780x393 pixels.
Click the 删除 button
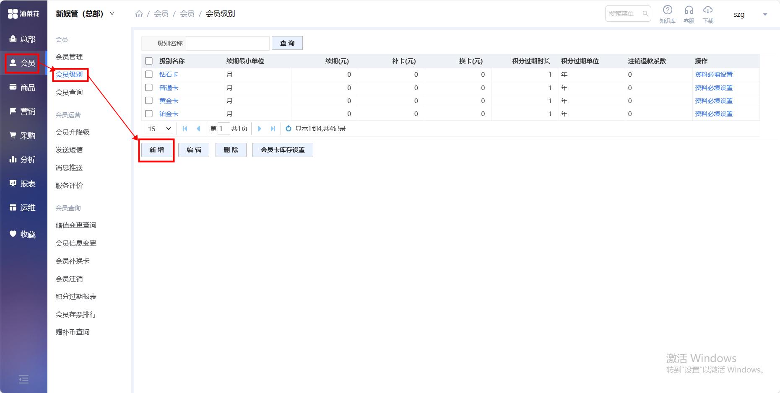[231, 150]
